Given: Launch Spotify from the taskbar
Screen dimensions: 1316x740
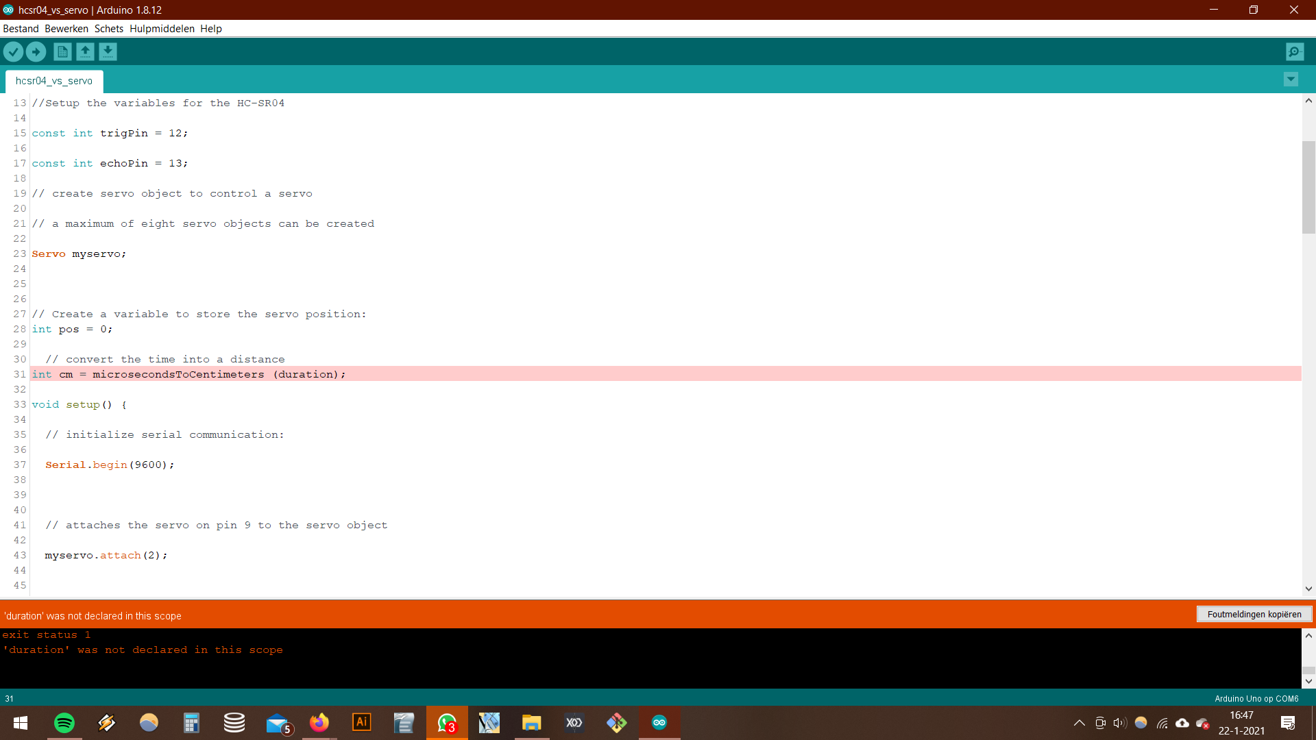Looking at the screenshot, I should [x=64, y=723].
